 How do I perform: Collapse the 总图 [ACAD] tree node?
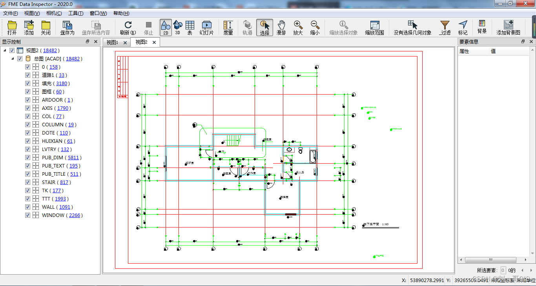[x=13, y=58]
